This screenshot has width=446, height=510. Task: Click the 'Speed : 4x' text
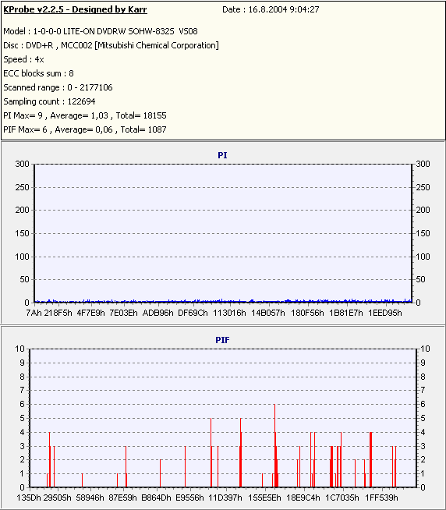coord(23,59)
